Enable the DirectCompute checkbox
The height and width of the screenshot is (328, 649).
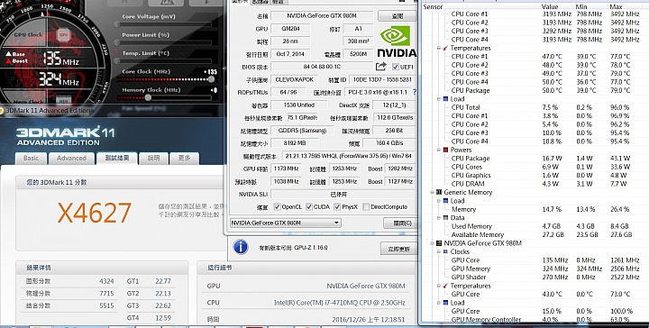click(x=366, y=207)
